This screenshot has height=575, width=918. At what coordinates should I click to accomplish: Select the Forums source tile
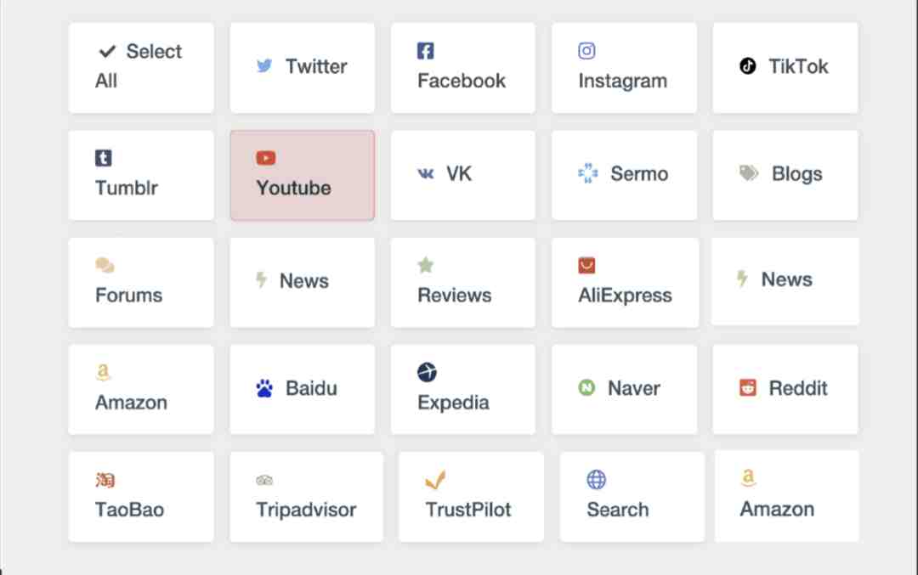pos(141,283)
